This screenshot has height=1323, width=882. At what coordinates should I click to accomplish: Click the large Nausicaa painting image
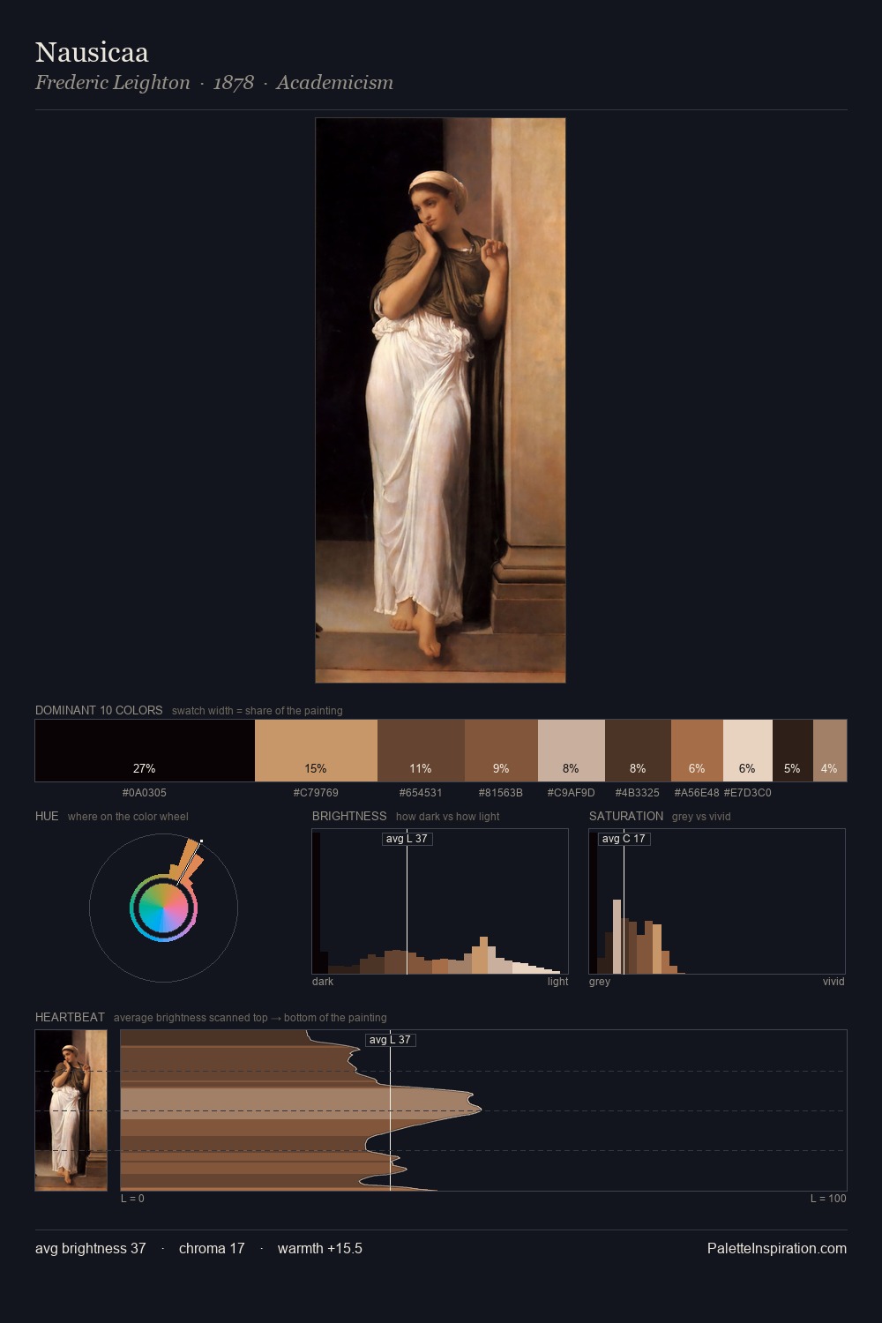[440, 400]
